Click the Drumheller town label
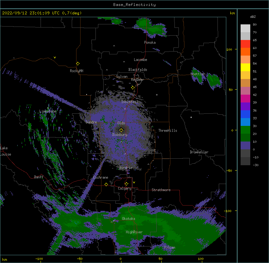This screenshot has width=269, height=263. (x=199, y=152)
